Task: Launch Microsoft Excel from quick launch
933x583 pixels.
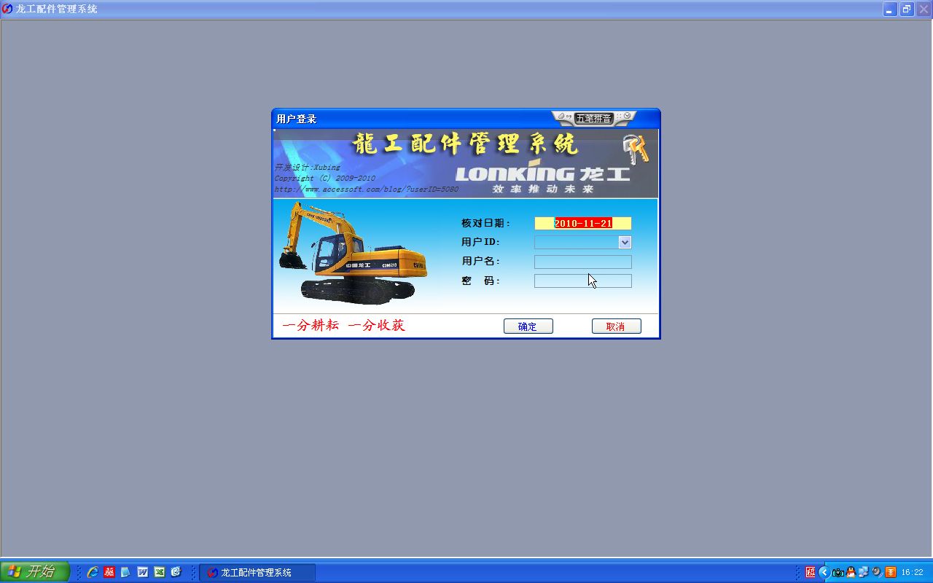Action: 159,572
